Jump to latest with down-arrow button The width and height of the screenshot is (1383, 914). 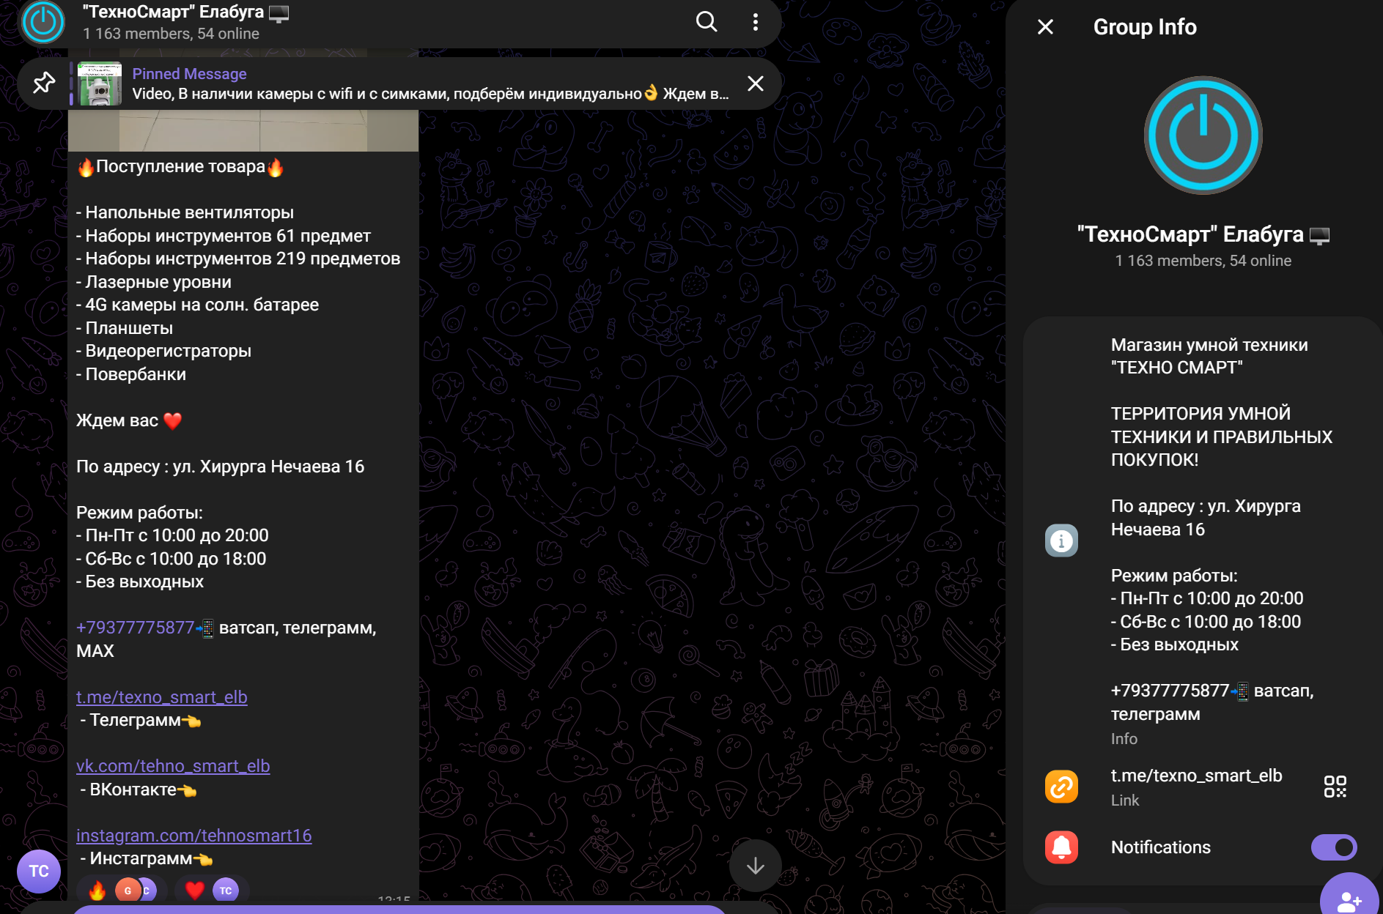click(x=755, y=866)
